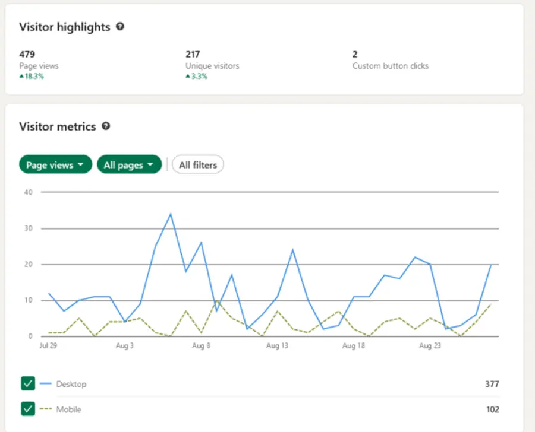Select the Custom button clicks metric
535x432 pixels.
pyautogui.click(x=390, y=59)
